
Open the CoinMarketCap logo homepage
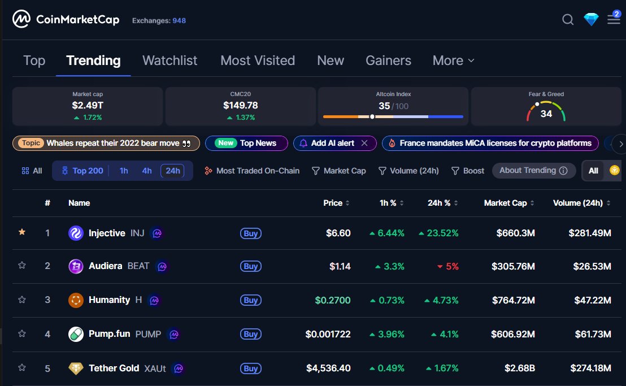click(66, 19)
